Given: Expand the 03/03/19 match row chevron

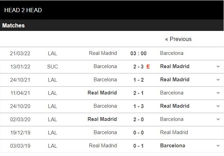Looking at the screenshot, I should click(x=218, y=146).
